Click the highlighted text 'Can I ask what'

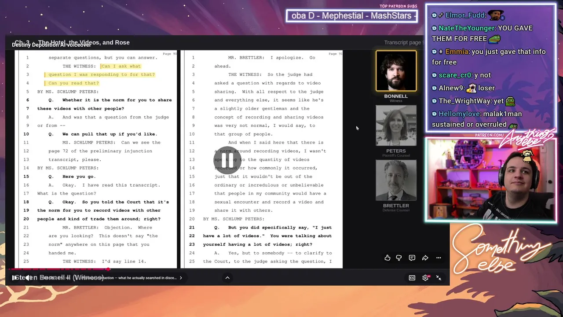[121, 66]
